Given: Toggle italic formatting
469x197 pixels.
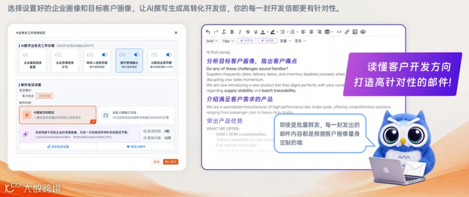Looking at the screenshot, I should coord(240,32).
